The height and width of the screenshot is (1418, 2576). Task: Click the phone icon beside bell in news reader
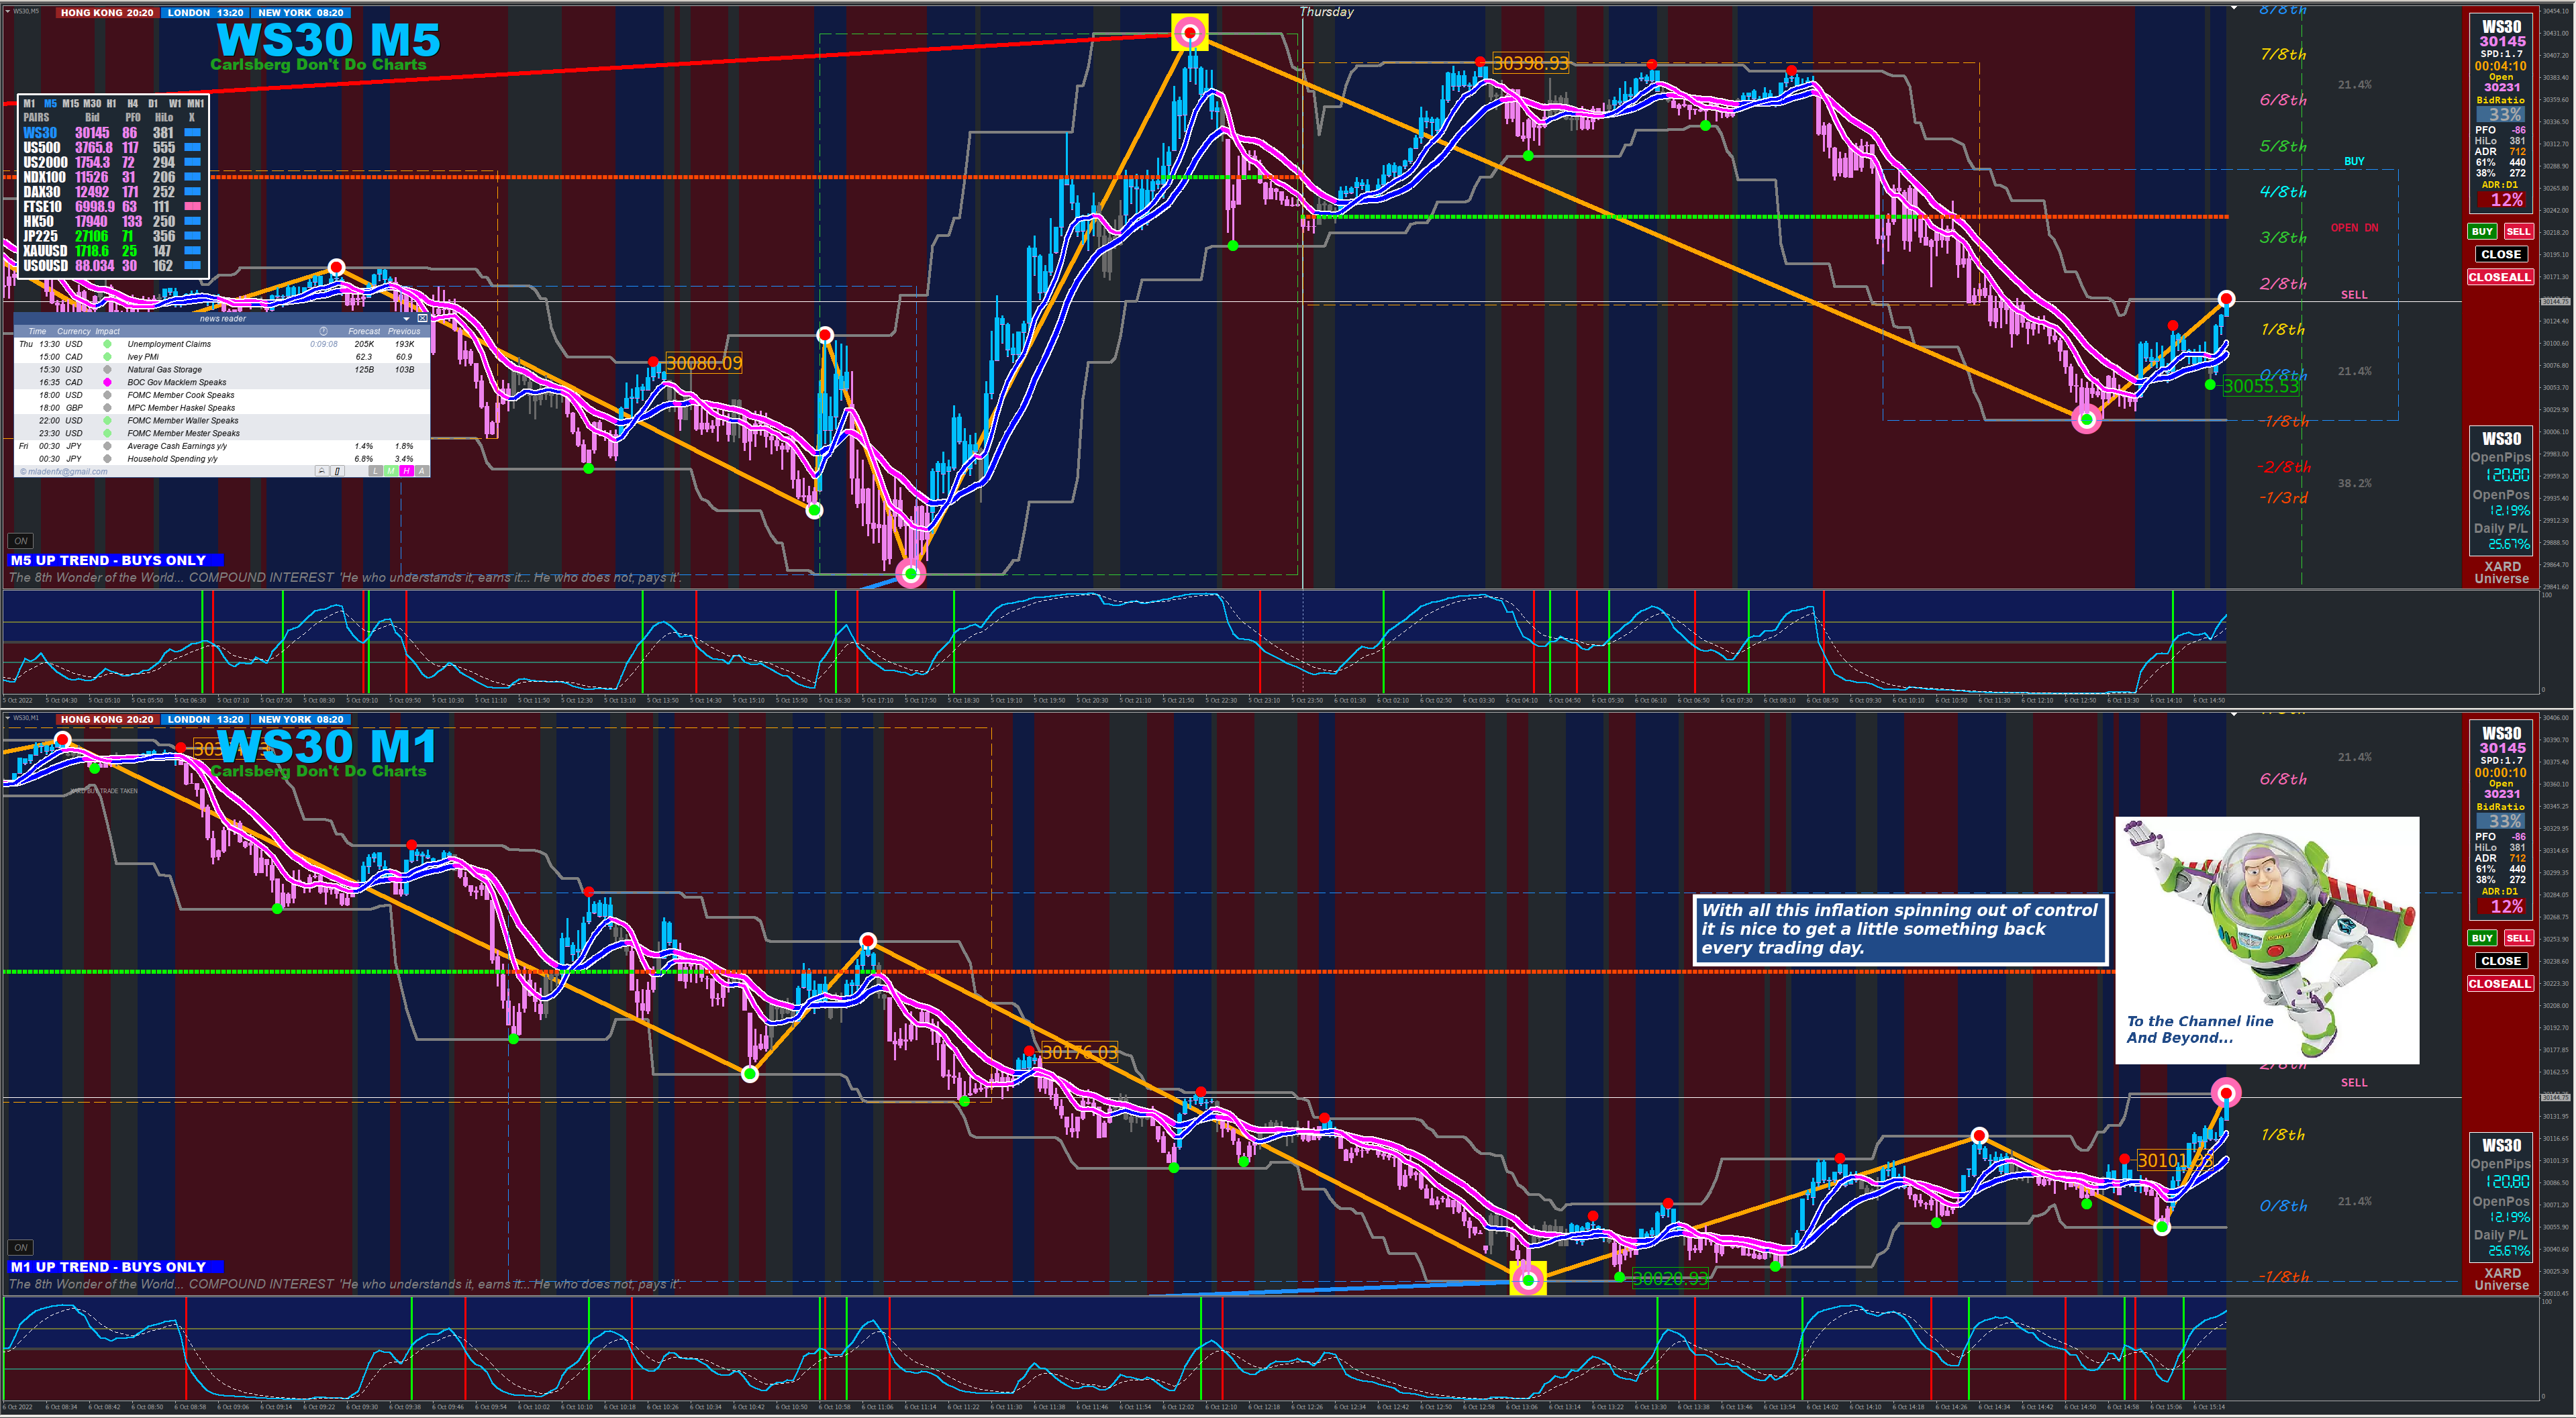[x=338, y=471]
